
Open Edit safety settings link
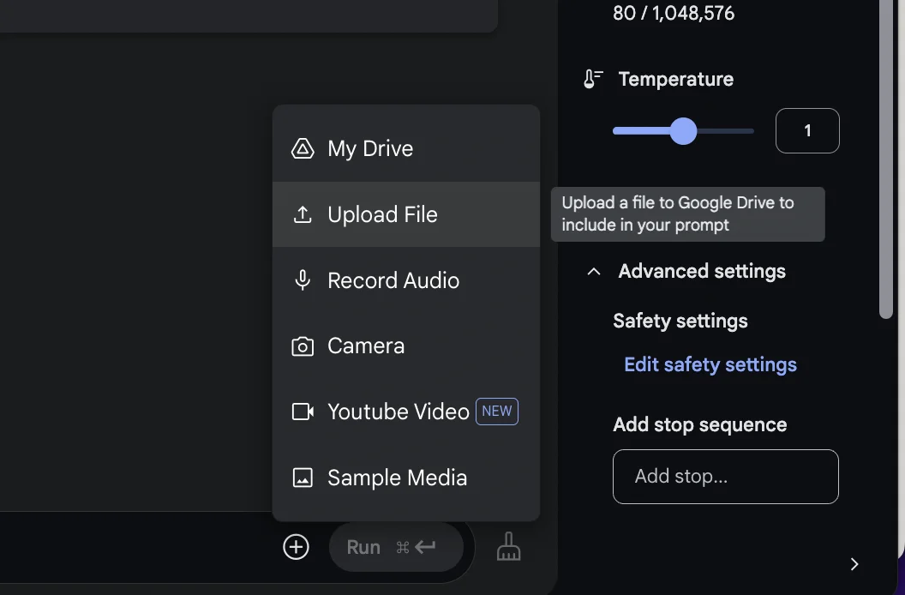click(710, 364)
